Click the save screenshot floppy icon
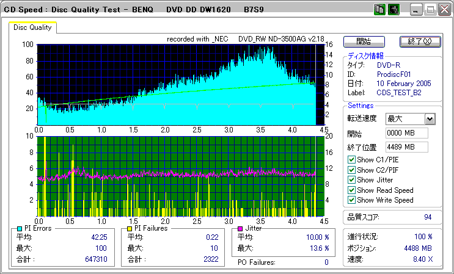The height and width of the screenshot is (274, 454). pos(394,10)
